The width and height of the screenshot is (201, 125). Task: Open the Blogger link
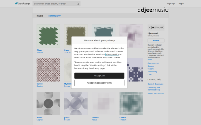click(151, 66)
